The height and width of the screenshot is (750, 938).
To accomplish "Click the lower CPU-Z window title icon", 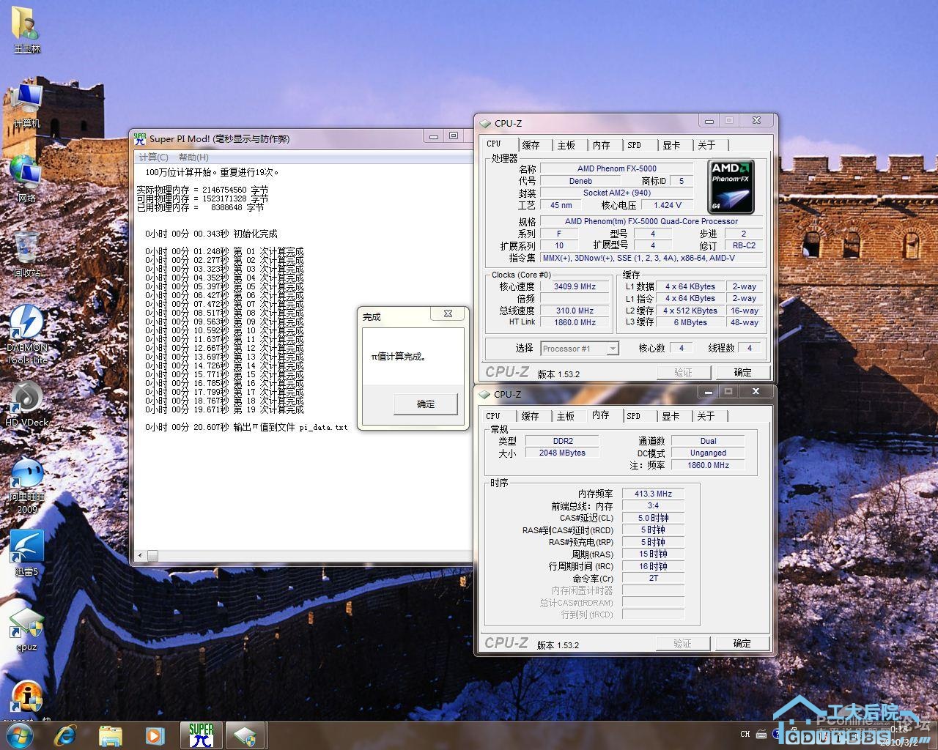I will click(x=484, y=394).
